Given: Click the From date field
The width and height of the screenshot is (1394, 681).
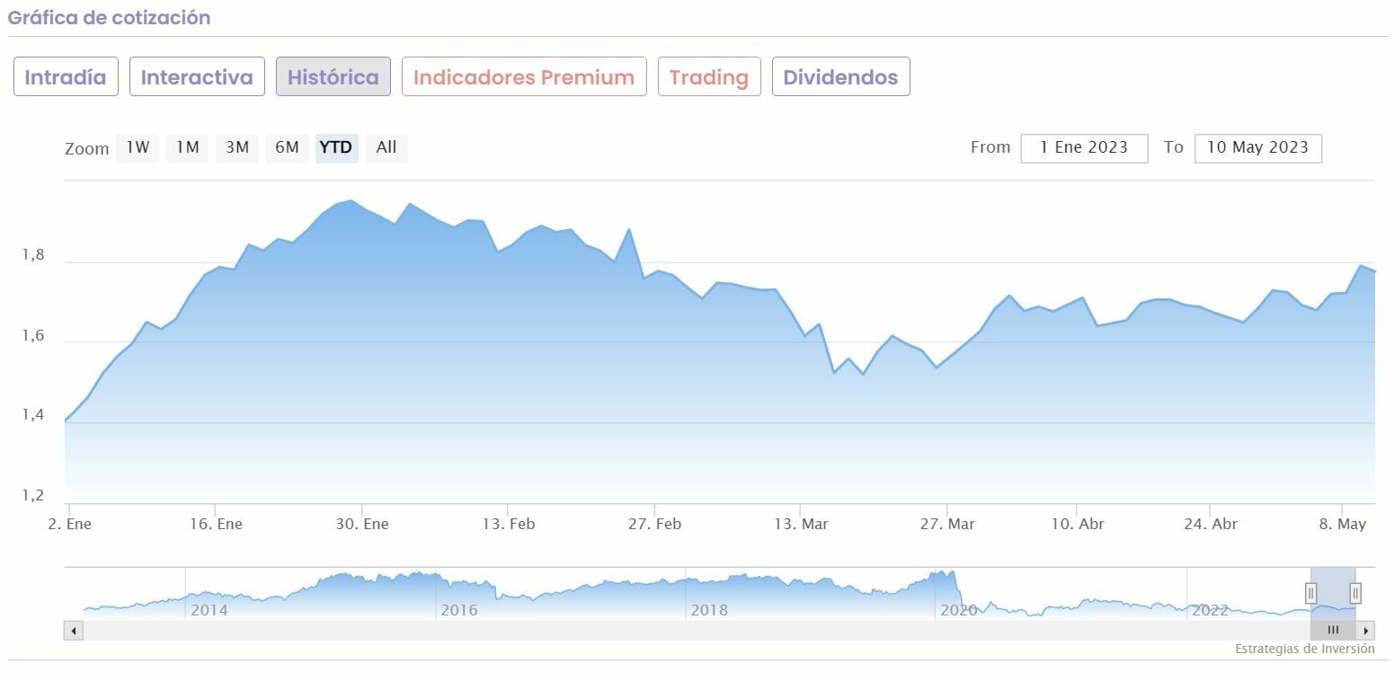Looking at the screenshot, I should coord(1084,148).
